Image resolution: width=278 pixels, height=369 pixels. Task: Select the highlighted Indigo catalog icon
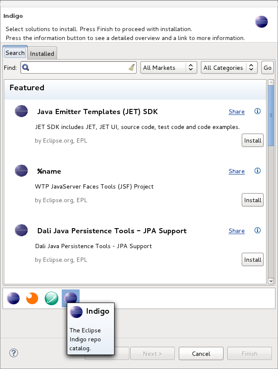(71, 297)
